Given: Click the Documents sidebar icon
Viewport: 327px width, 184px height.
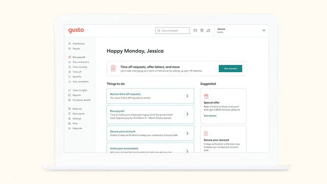Looking at the screenshot, I should point(69,113).
